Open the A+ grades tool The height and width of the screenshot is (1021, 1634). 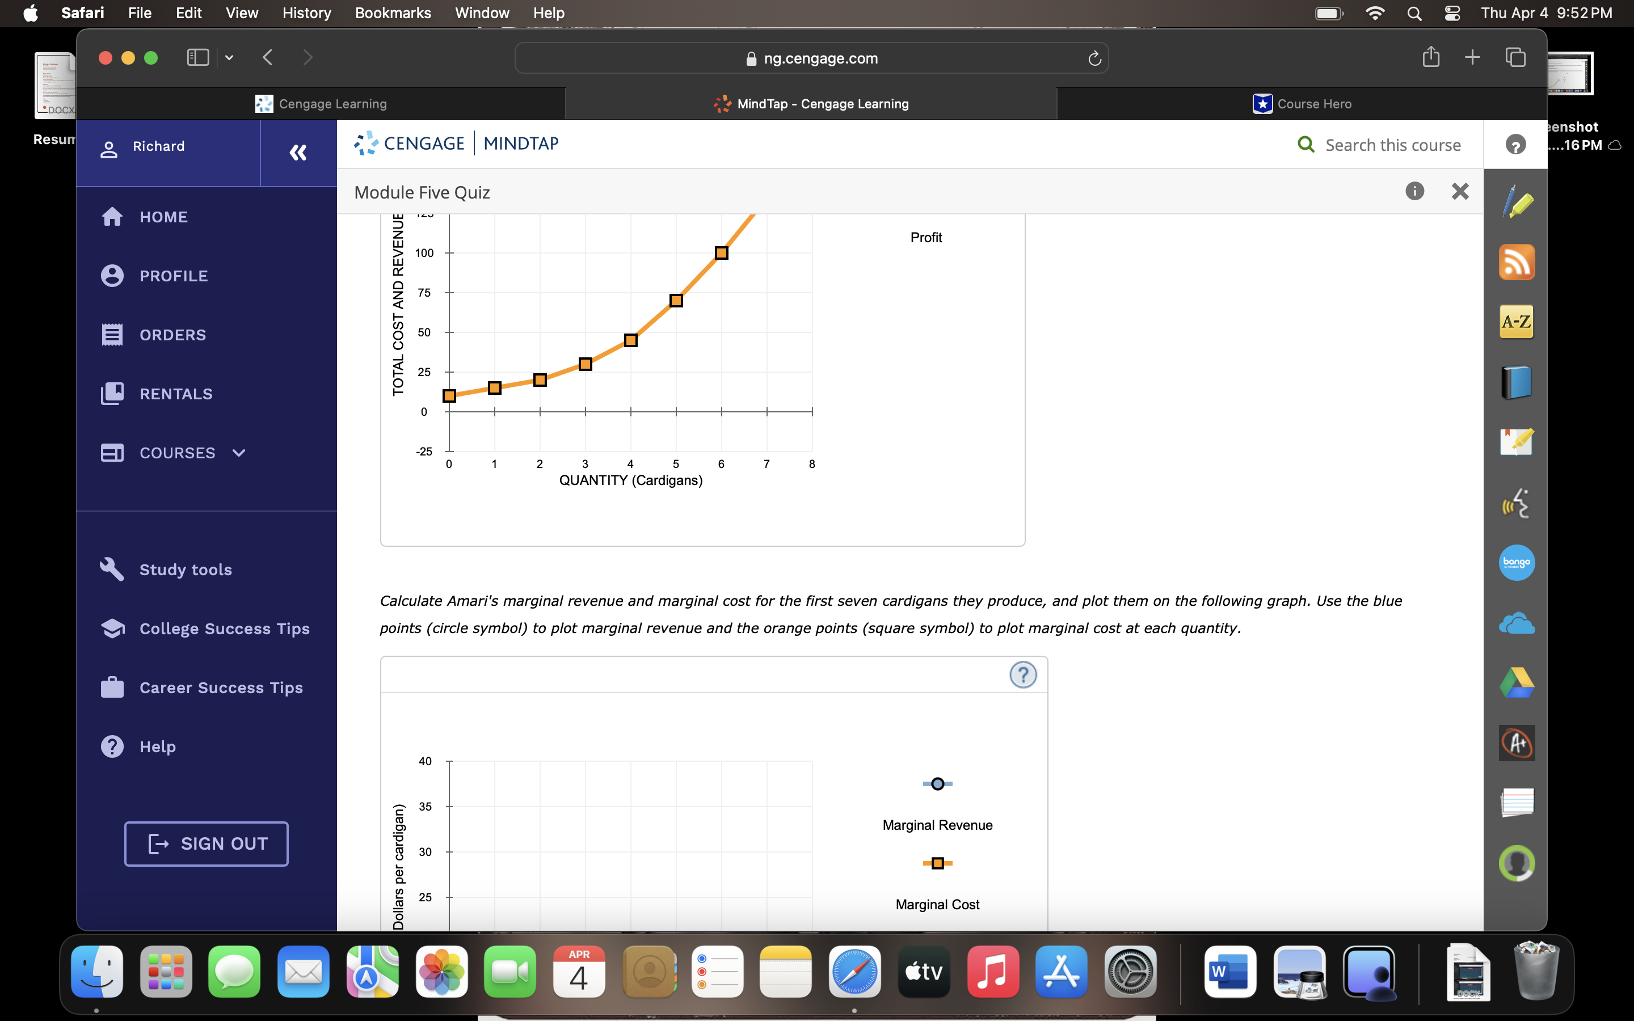click(x=1517, y=742)
